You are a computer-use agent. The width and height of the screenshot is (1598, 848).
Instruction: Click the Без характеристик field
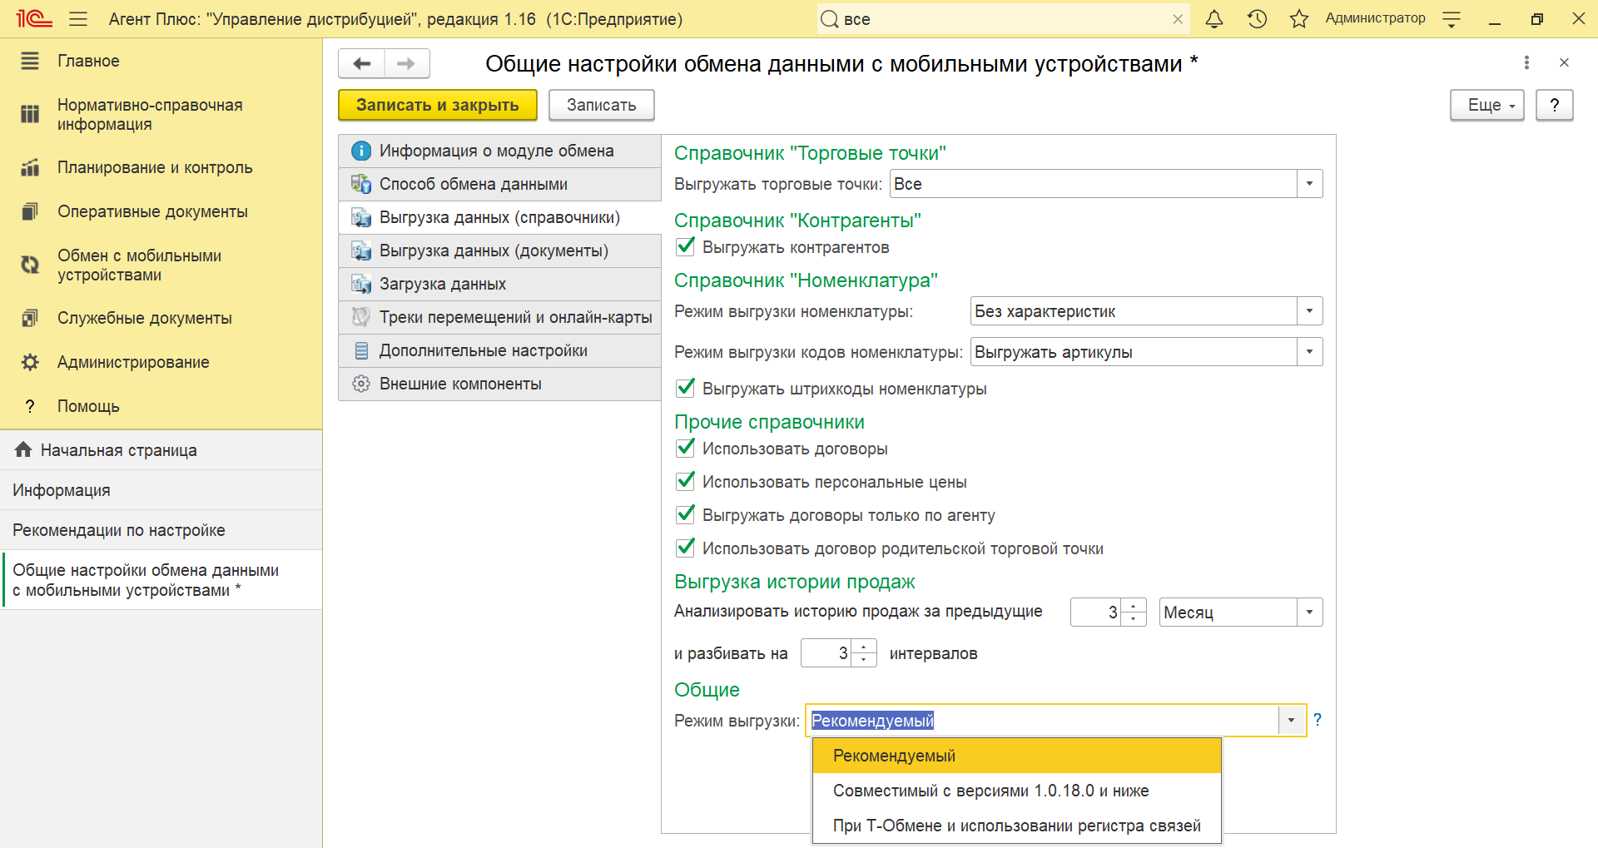[1134, 311]
